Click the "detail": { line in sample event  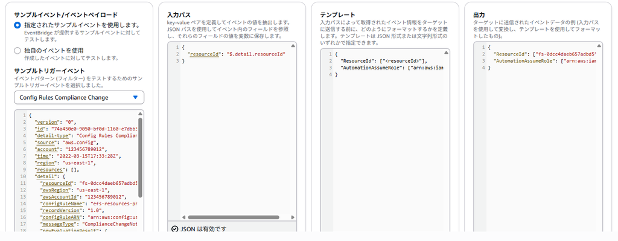click(x=50, y=177)
